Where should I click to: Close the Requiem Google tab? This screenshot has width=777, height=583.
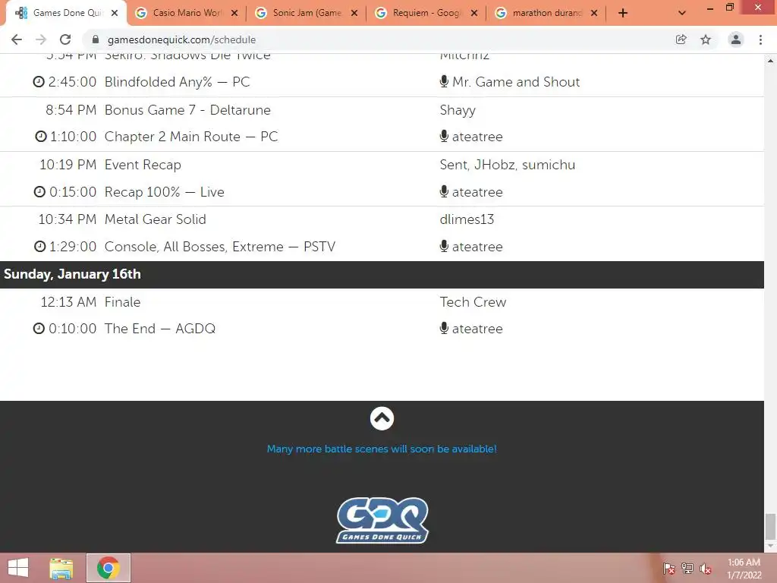[x=474, y=14]
